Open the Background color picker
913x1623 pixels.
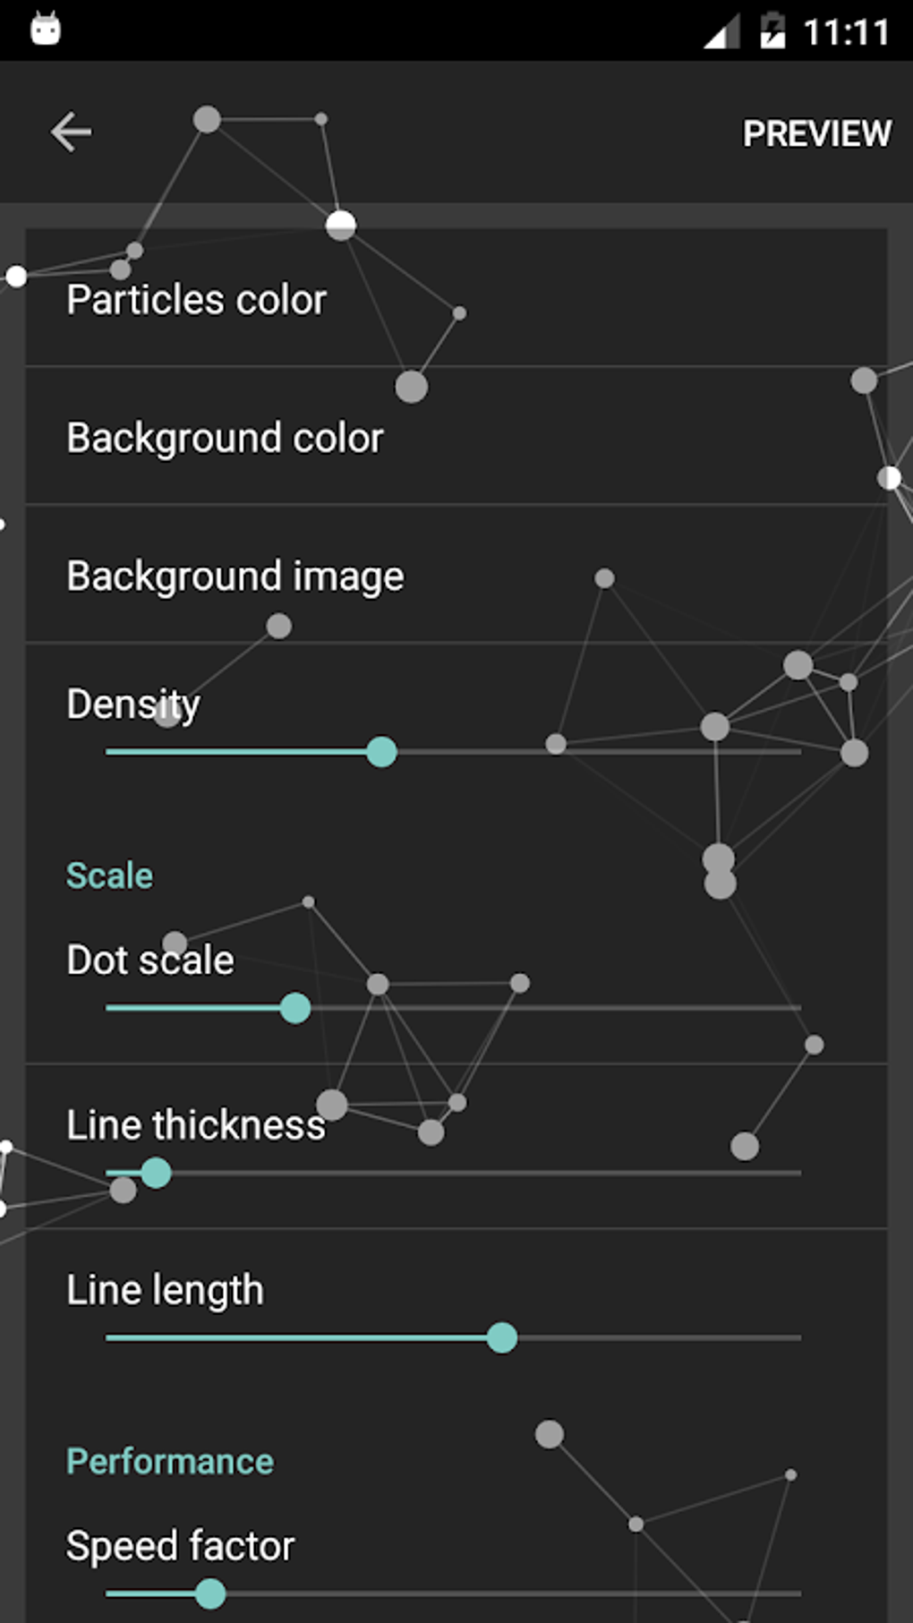225,438
